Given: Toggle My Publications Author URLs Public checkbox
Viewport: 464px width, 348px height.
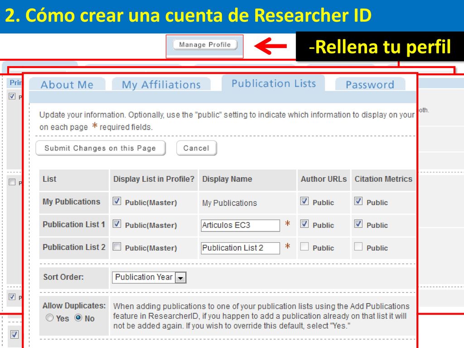Looking at the screenshot, I should [304, 201].
